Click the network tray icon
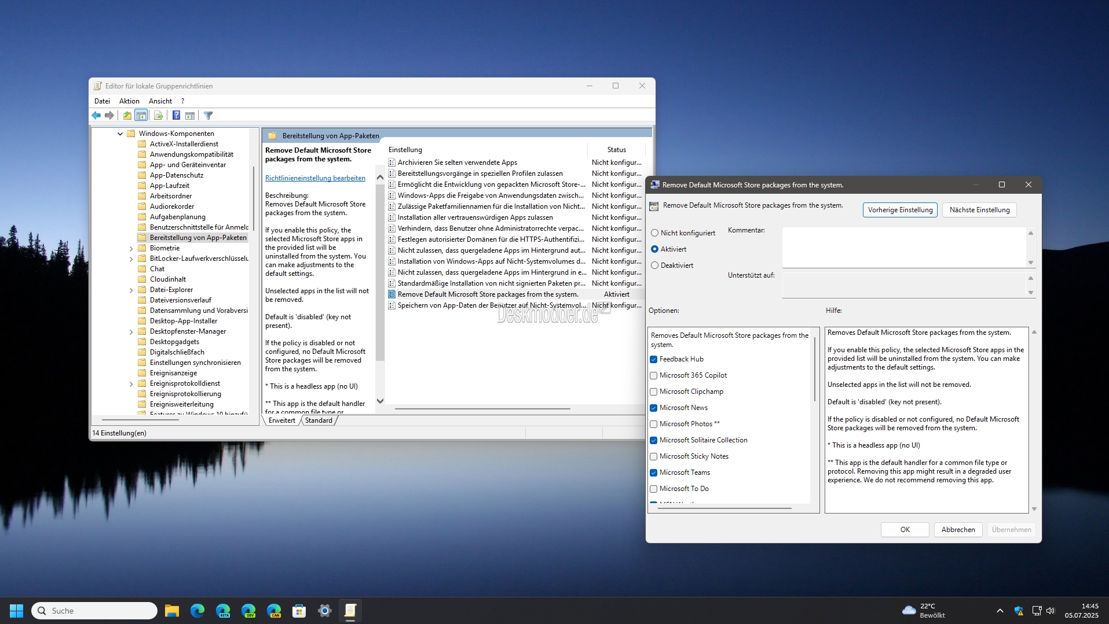The height and width of the screenshot is (624, 1109). click(1037, 611)
